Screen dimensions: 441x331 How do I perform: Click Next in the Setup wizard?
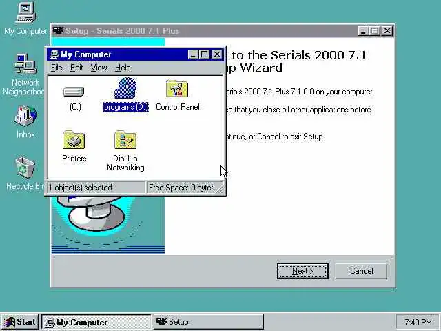point(302,271)
